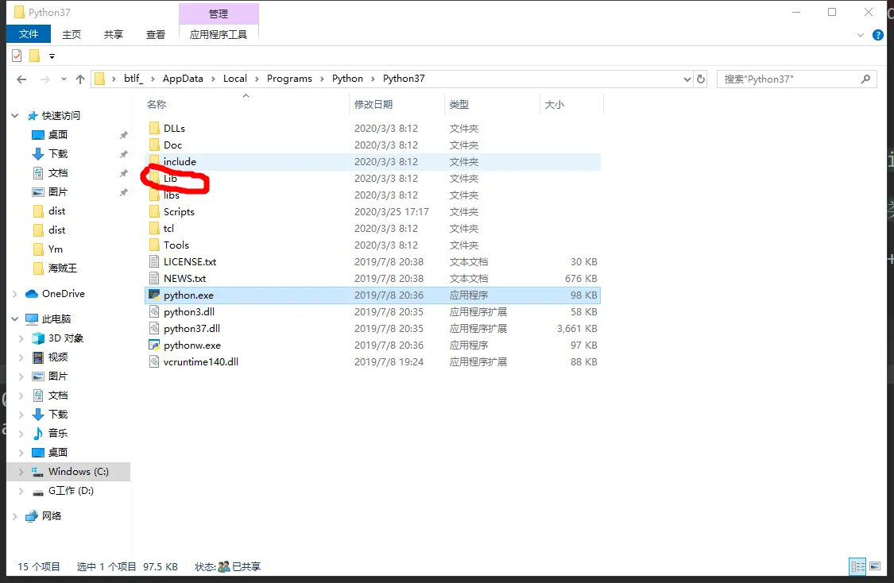This screenshot has height=583, width=894.
Task: Click the refresh button beside address bar
Action: pos(701,79)
